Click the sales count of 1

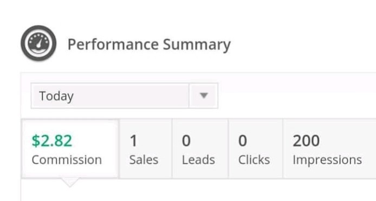(133, 140)
